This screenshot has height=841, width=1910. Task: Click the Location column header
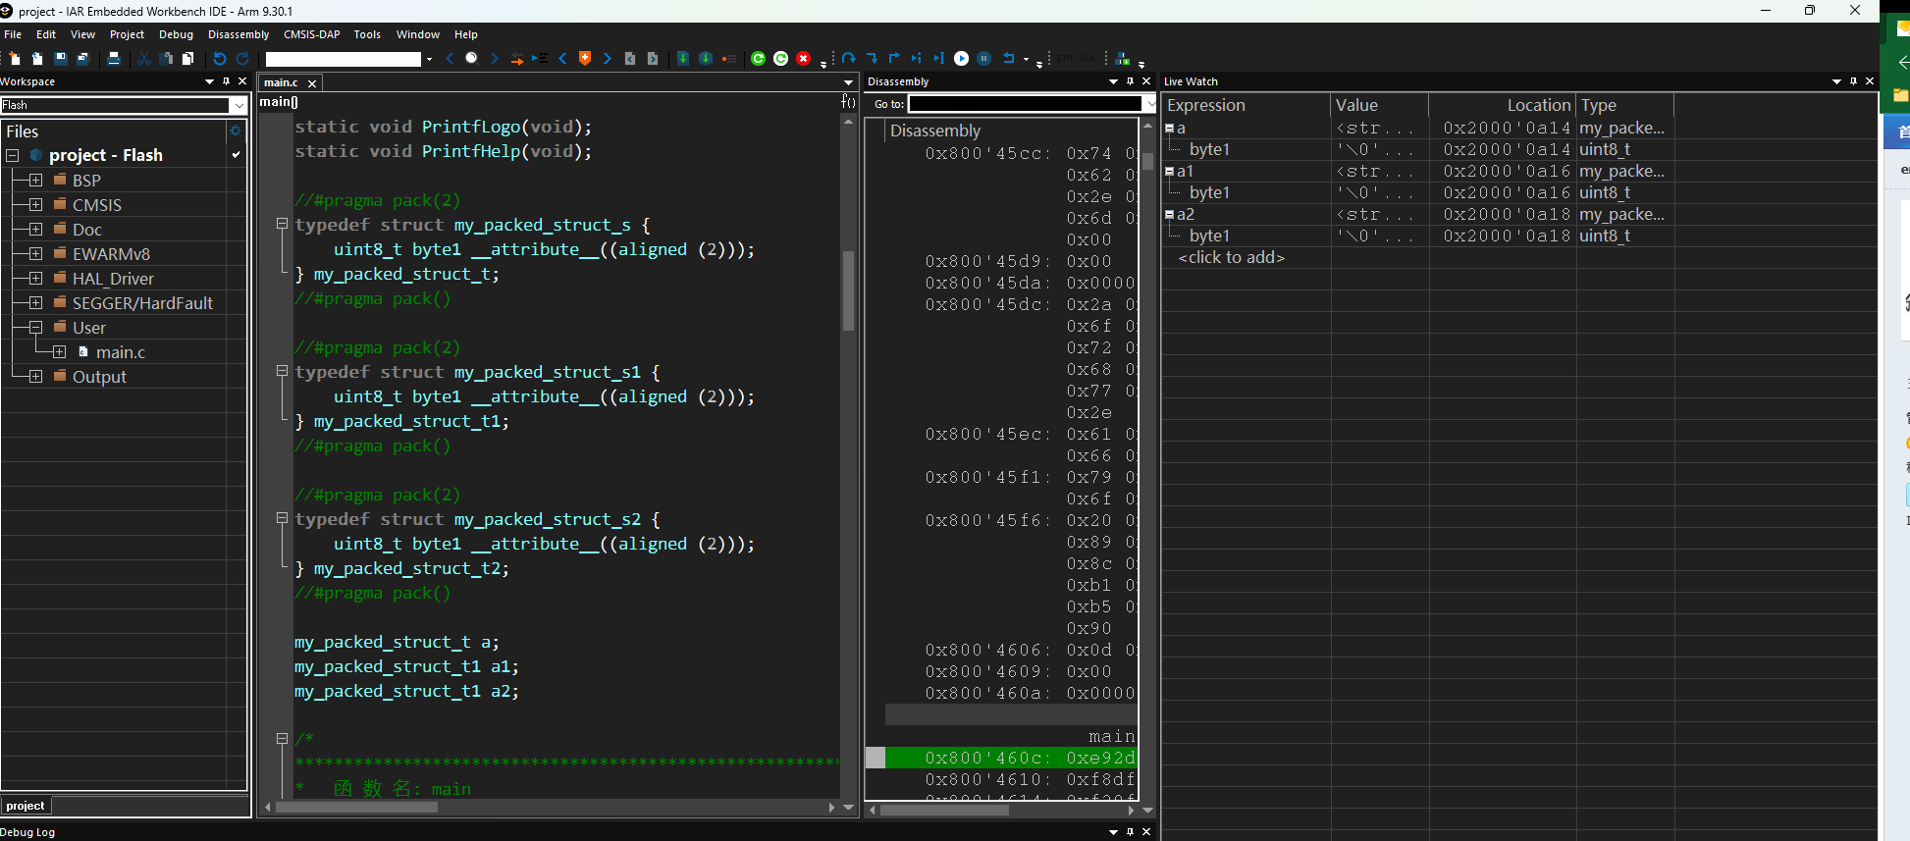[1502, 105]
